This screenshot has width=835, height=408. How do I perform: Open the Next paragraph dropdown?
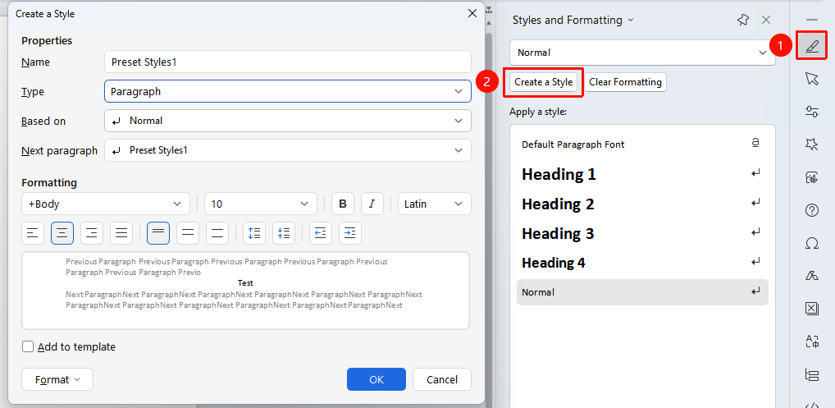click(x=288, y=150)
